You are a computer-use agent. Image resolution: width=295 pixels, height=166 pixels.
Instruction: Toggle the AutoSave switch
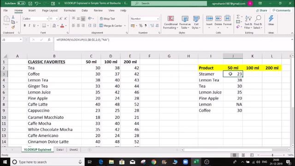pos(21,3)
